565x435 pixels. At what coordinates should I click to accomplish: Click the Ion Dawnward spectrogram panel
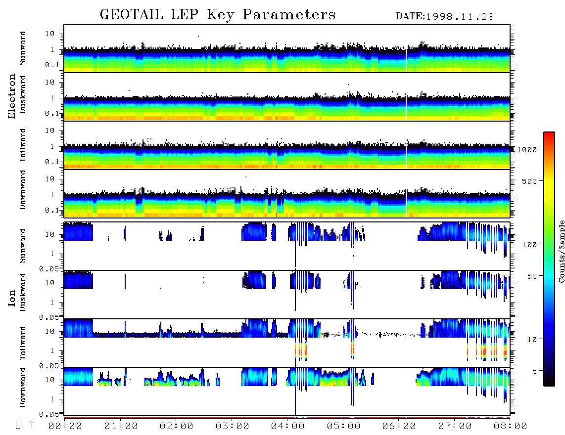[x=287, y=391]
